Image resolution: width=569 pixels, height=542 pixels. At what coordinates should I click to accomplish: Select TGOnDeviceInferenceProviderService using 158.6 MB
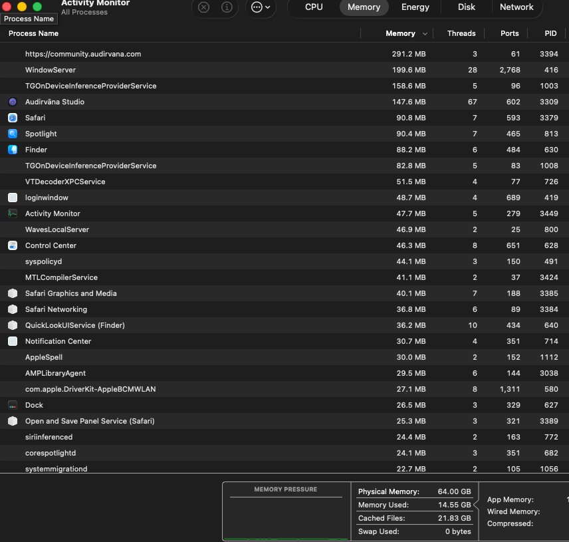[x=284, y=86]
